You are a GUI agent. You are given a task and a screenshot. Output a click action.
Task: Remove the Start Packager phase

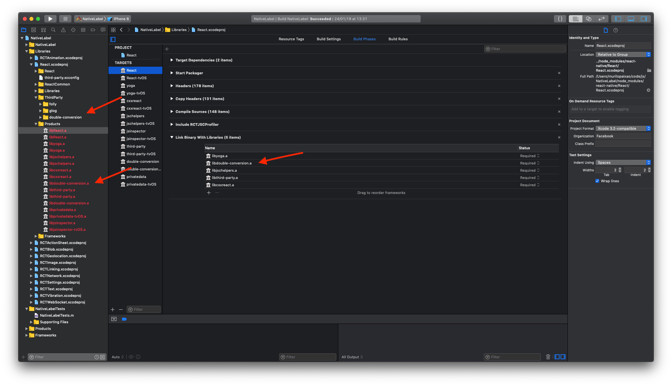pyautogui.click(x=559, y=73)
